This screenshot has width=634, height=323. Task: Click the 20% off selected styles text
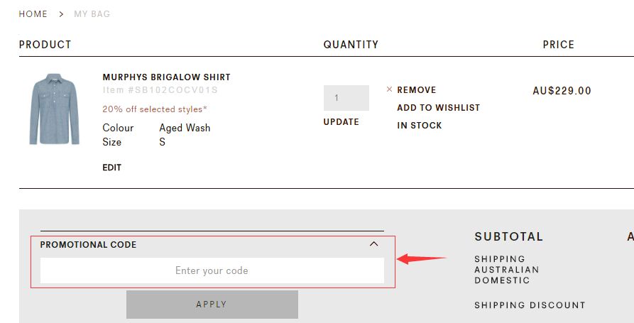click(155, 109)
